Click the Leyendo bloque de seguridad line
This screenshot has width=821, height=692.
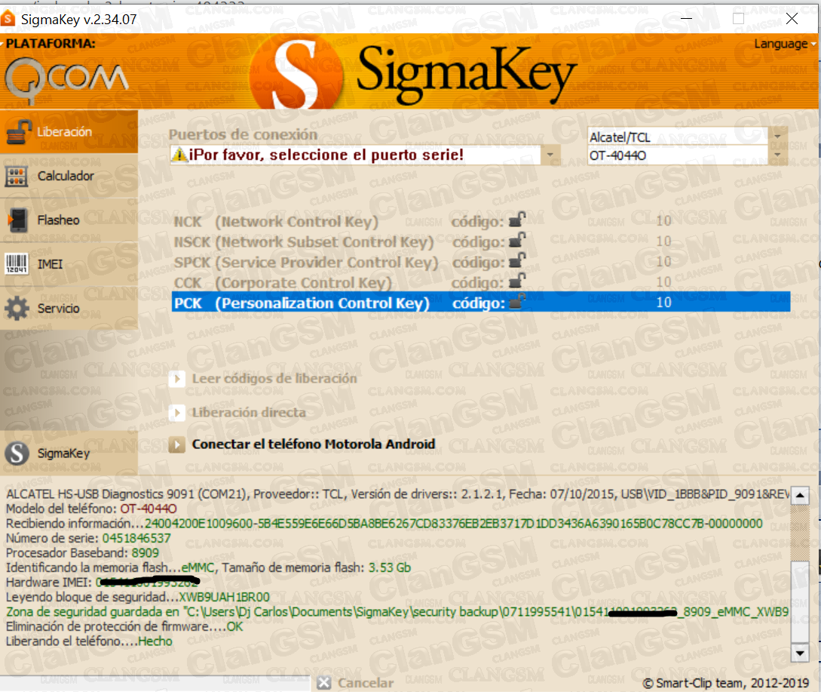[138, 597]
